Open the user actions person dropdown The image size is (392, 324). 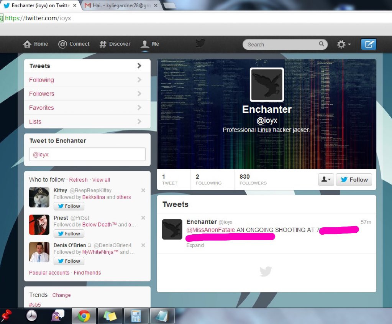click(326, 179)
